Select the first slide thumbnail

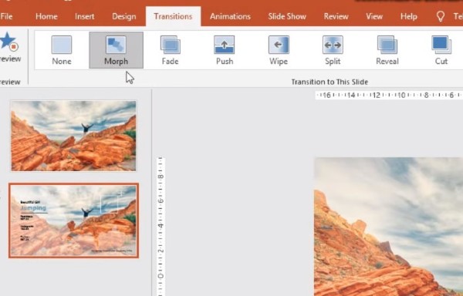[x=73, y=136]
